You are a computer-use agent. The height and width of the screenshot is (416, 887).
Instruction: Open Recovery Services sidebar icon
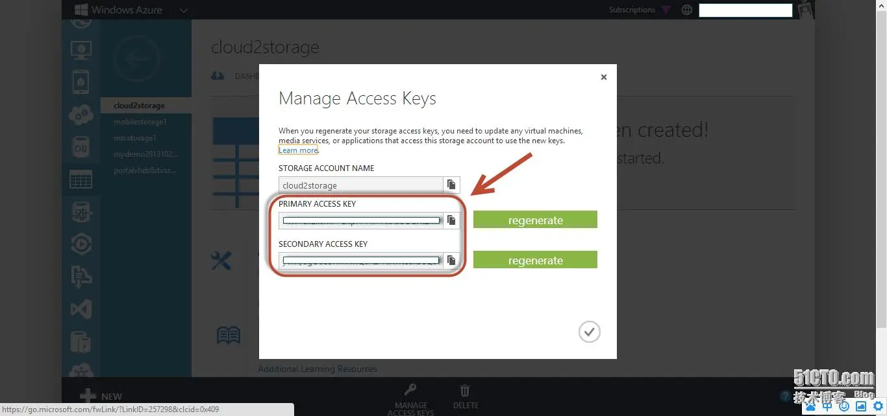81,341
